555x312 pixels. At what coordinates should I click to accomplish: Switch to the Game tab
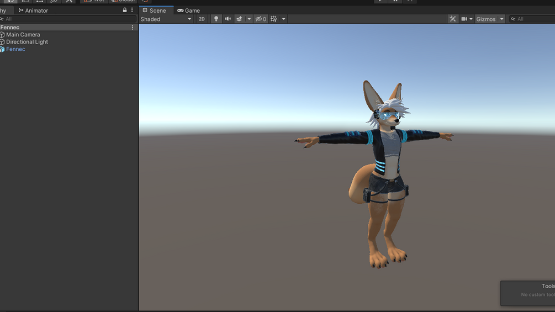(x=189, y=10)
